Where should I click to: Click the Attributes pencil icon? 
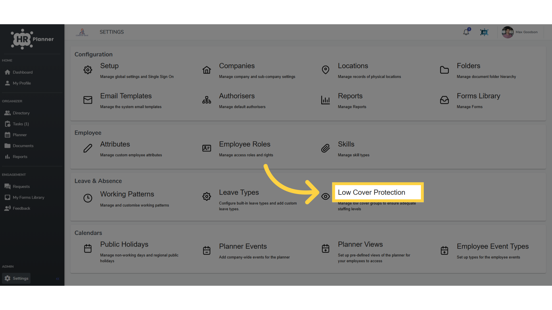pyautogui.click(x=88, y=148)
